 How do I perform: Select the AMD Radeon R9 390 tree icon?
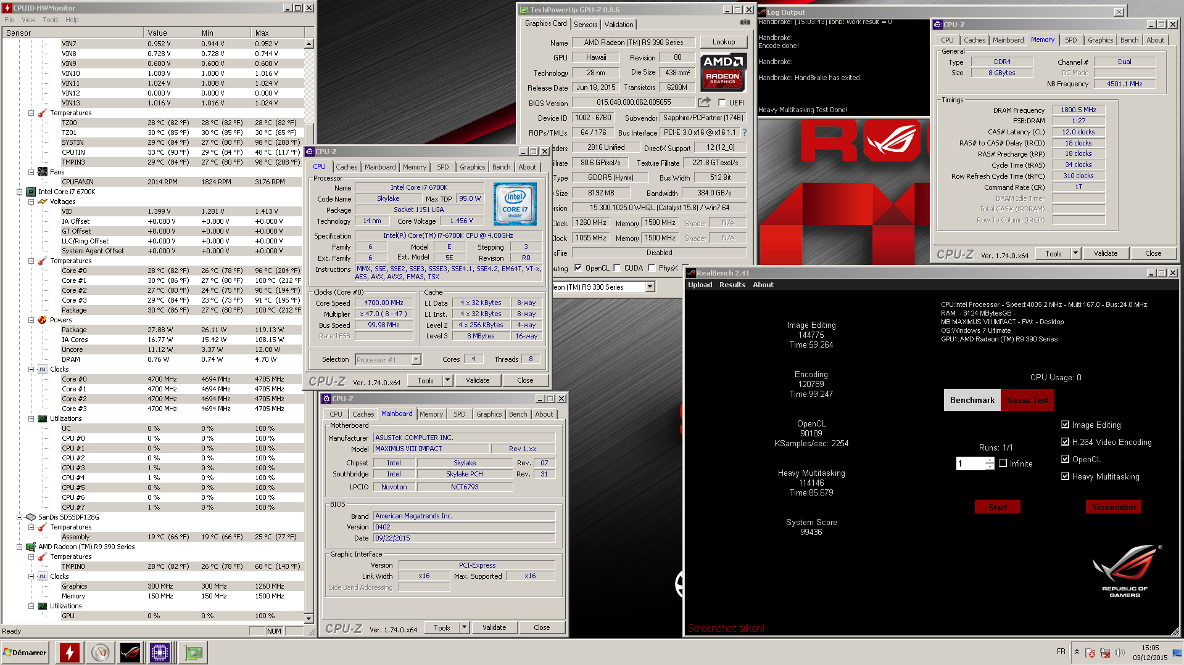coord(31,547)
